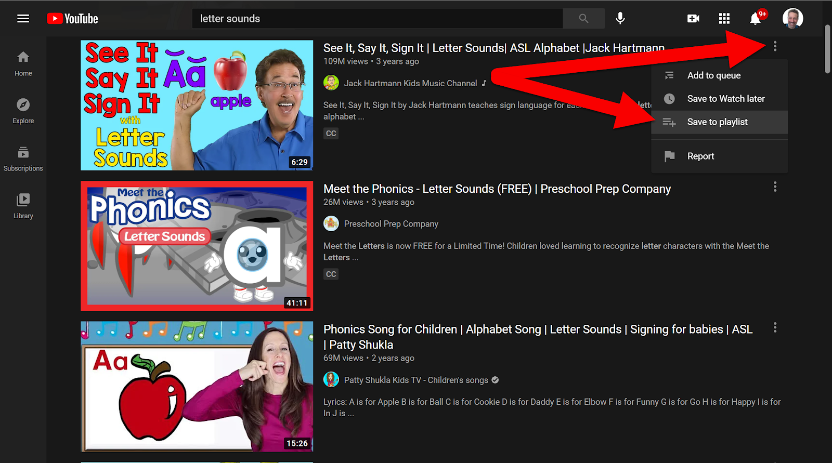Click CC badge under Meet the Phonics video
832x463 pixels.
click(331, 274)
